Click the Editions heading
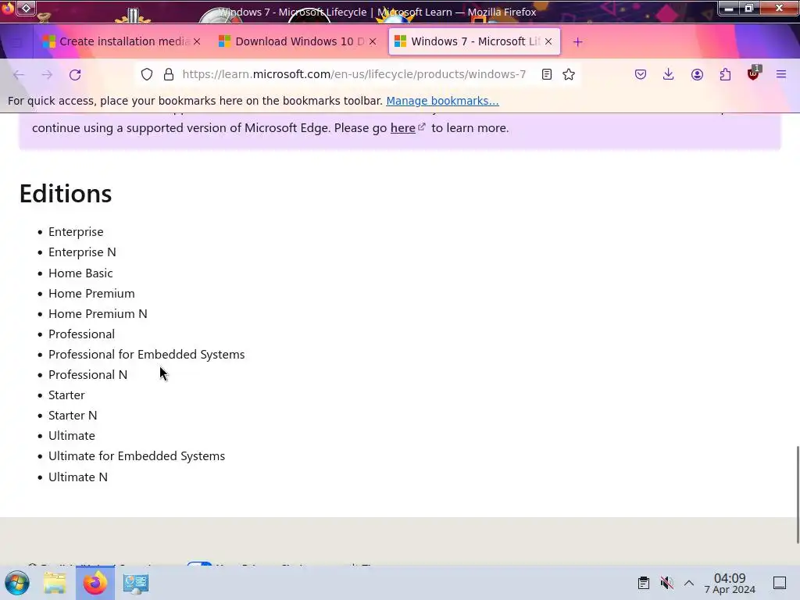Image resolution: width=800 pixels, height=600 pixels. tap(66, 194)
